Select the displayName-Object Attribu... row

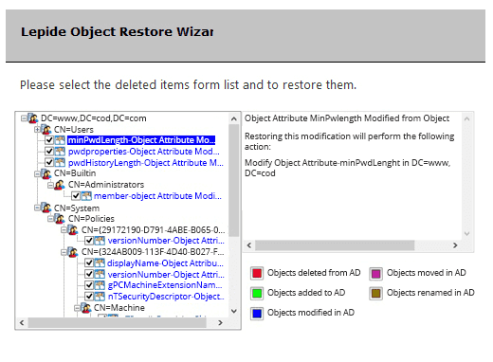[165, 263]
